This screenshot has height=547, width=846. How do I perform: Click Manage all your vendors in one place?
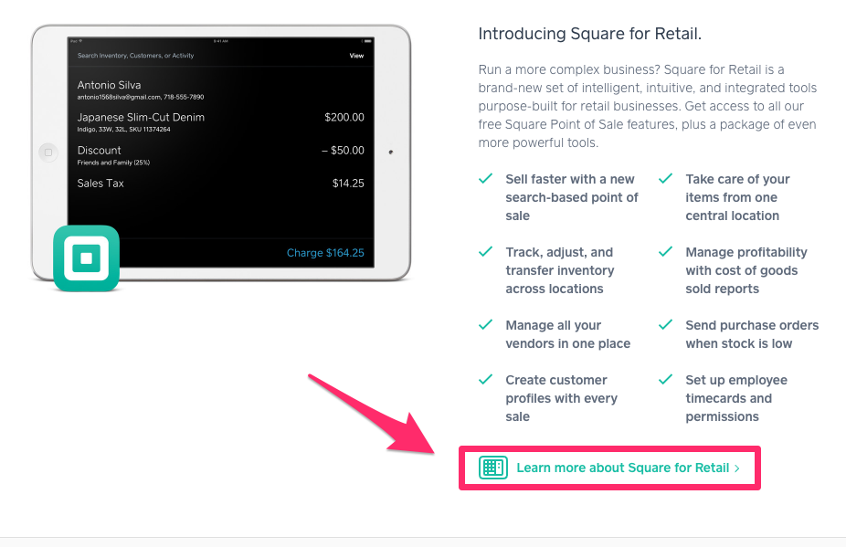tap(568, 334)
